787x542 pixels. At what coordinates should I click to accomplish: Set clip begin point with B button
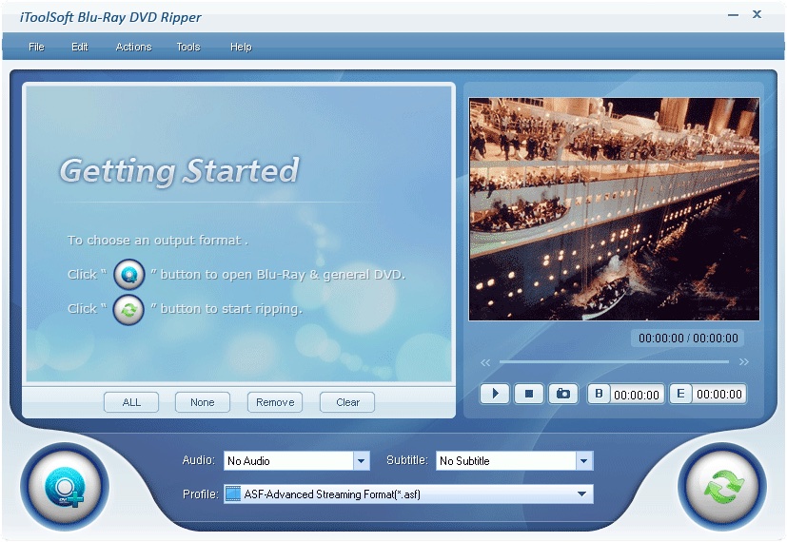click(599, 394)
